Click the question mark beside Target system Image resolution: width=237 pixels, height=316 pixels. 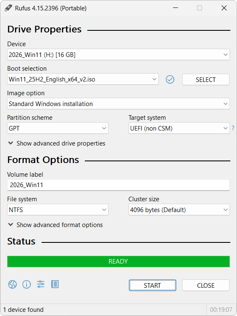point(233,128)
